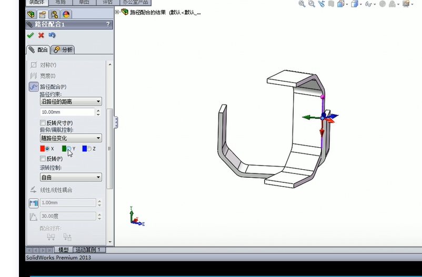Click the assembly icon next to 路径配合的结果
The height and width of the screenshot is (277, 422).
point(125,12)
